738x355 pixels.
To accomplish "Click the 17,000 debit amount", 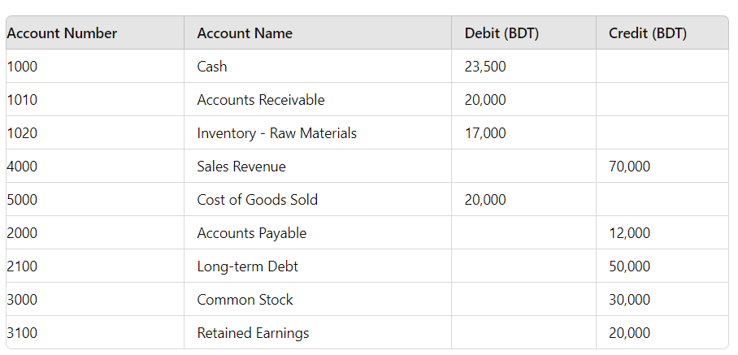I will pos(485,133).
